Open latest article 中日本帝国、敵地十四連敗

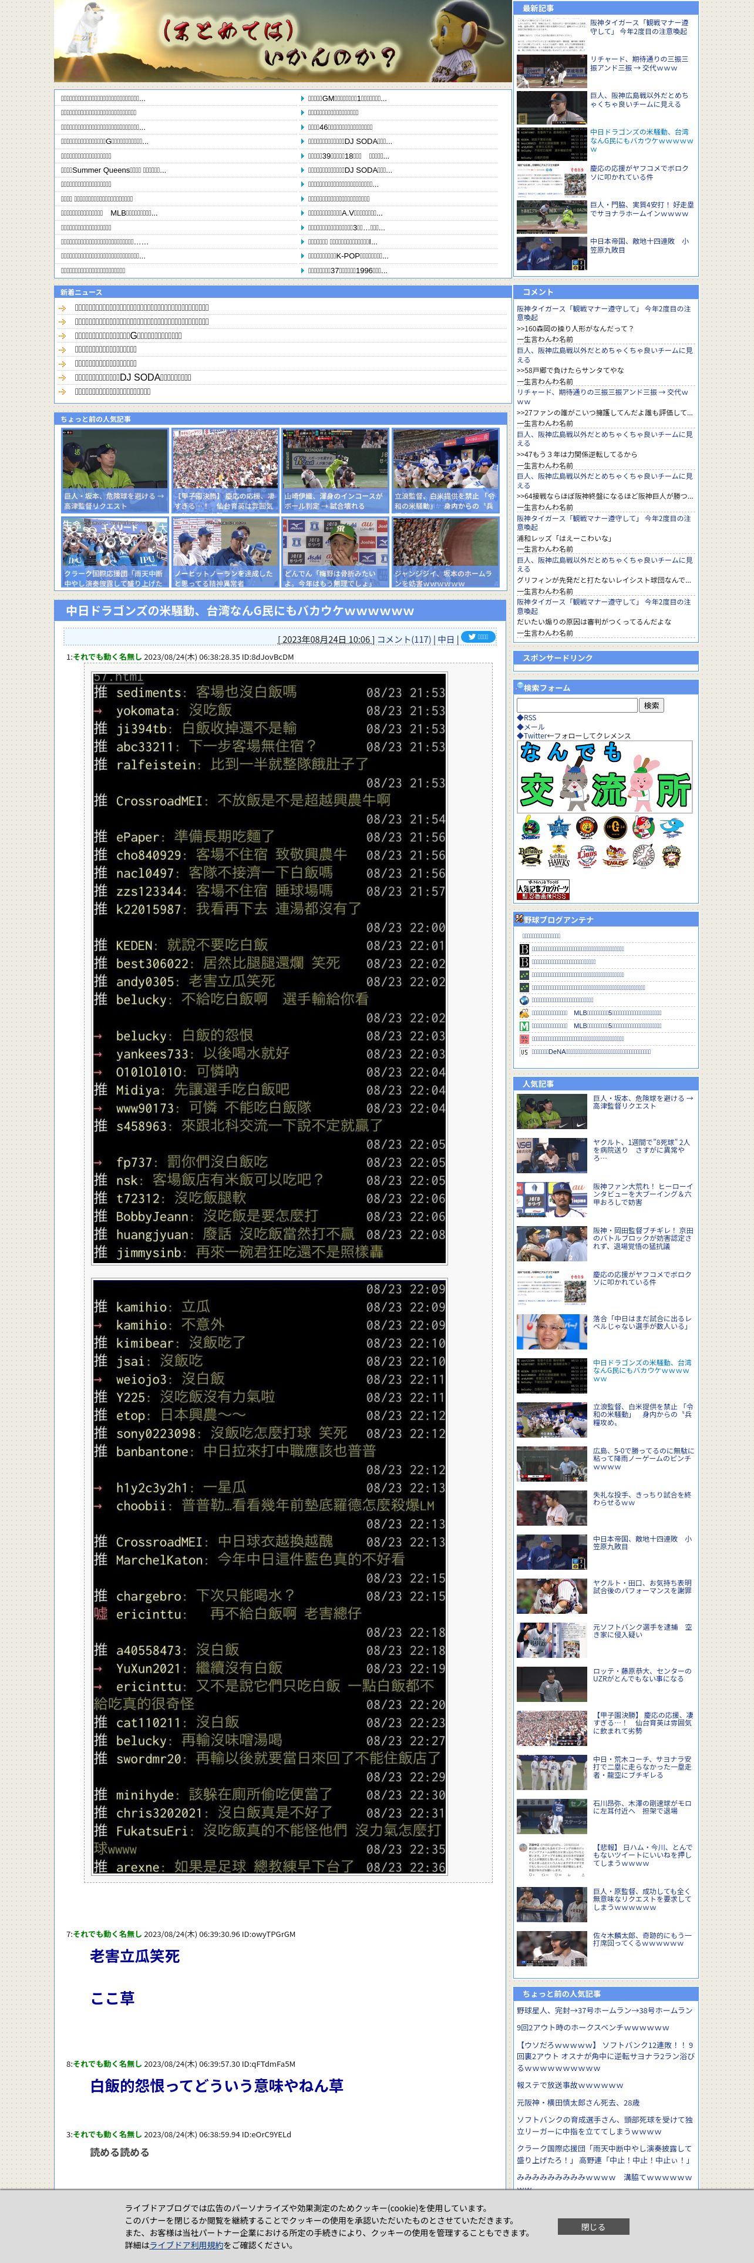[x=639, y=245]
